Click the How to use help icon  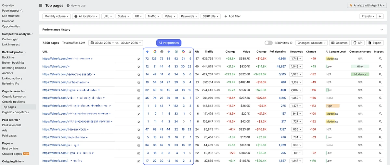[x=68, y=6]
